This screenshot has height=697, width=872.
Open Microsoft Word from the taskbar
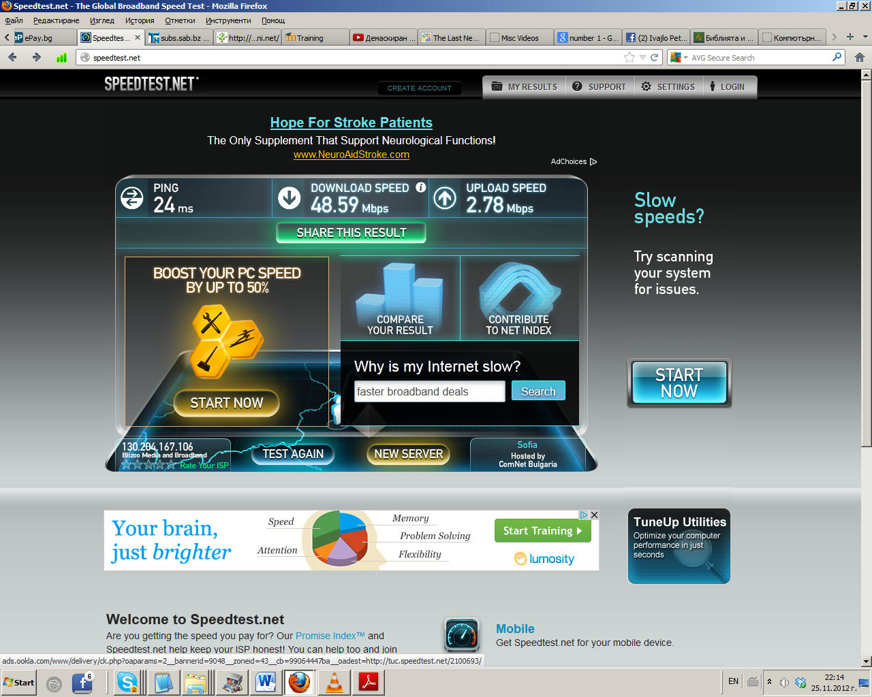[x=266, y=682]
